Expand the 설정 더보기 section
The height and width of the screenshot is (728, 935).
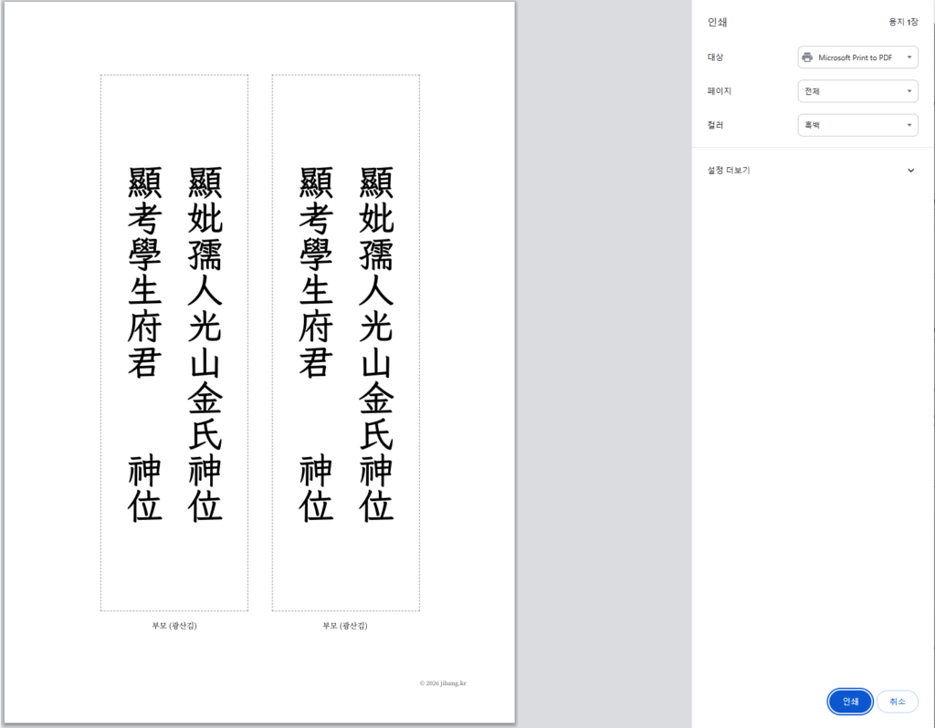[729, 171]
